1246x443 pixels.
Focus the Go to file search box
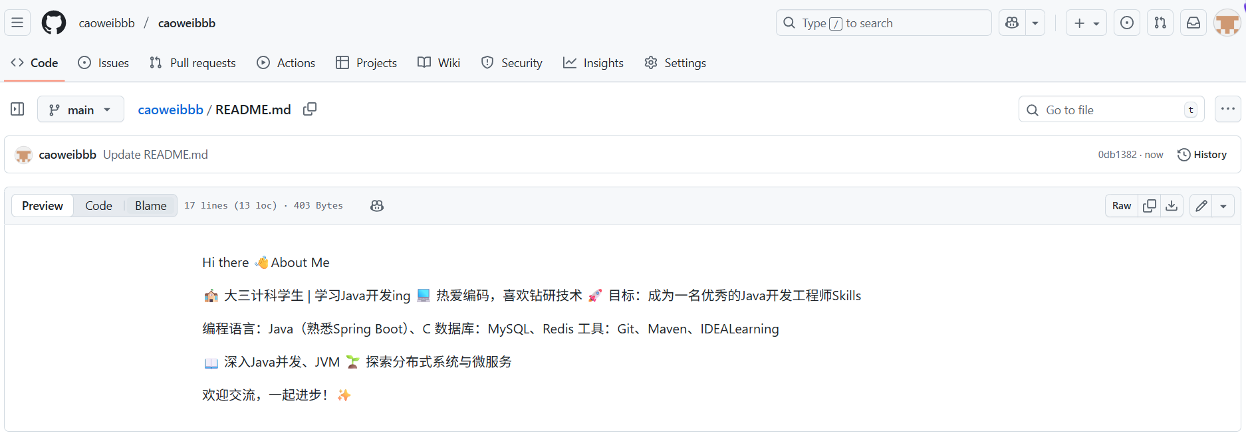(x=1111, y=110)
